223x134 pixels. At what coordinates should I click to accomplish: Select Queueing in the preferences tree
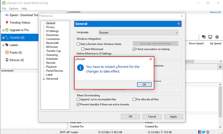coord(52,55)
